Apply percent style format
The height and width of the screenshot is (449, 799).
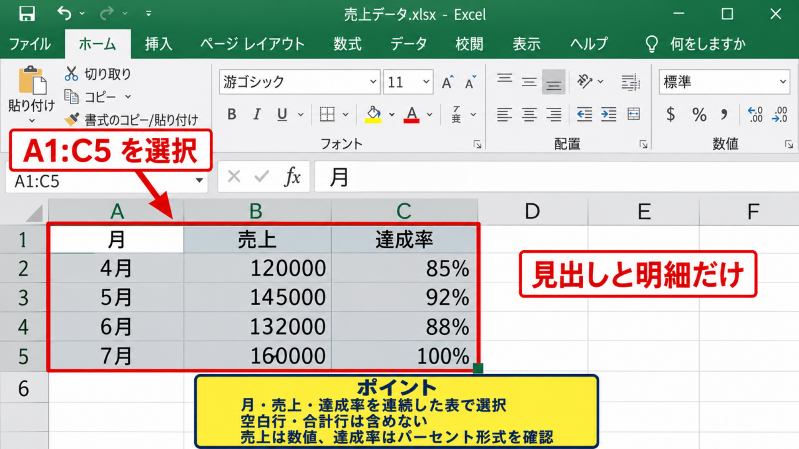(x=699, y=114)
